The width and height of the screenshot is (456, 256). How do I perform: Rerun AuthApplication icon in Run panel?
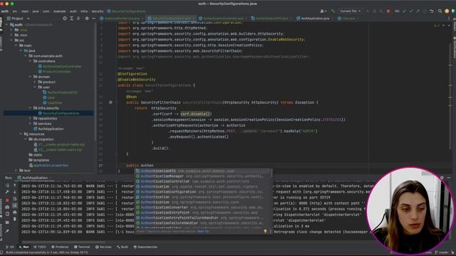click(x=7, y=185)
